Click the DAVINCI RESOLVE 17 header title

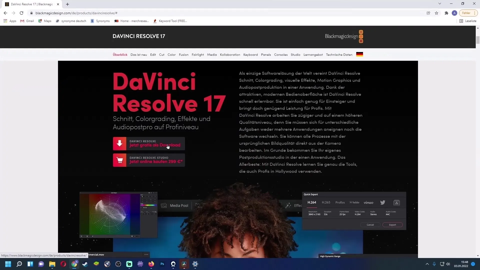(x=139, y=36)
